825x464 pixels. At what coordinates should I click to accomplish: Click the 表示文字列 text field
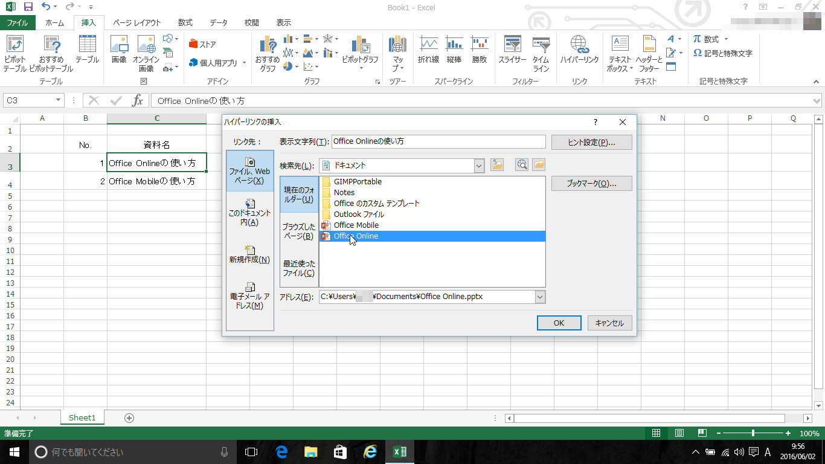click(438, 141)
